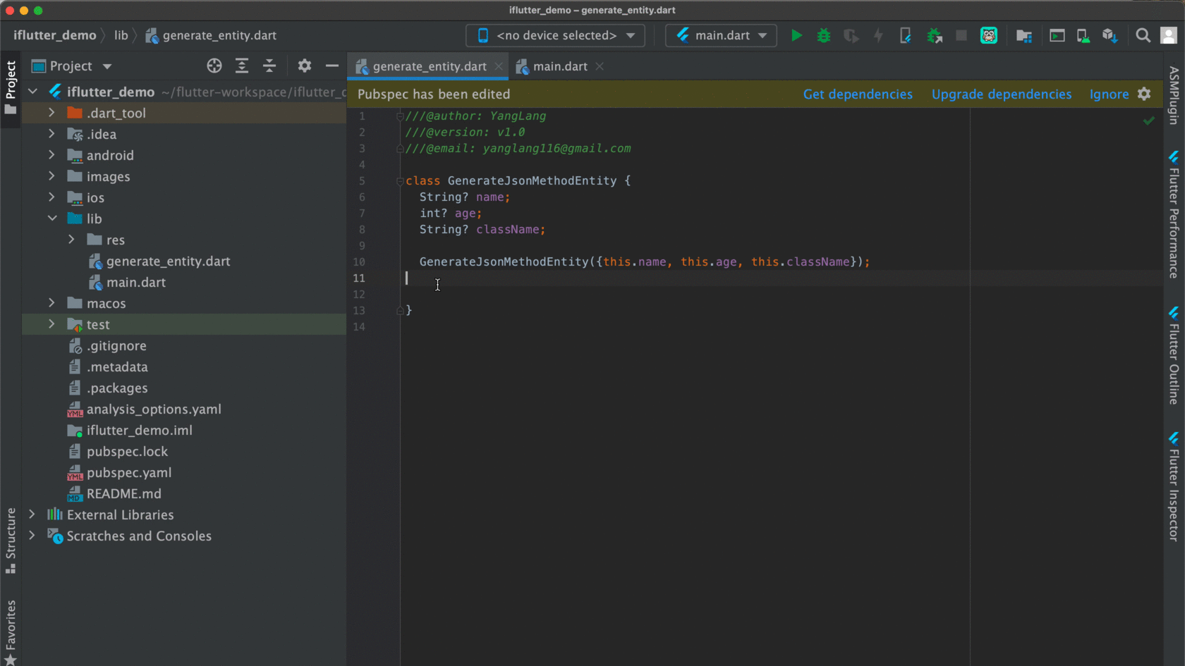
Task: Expand the macos folder
Action: coord(51,303)
